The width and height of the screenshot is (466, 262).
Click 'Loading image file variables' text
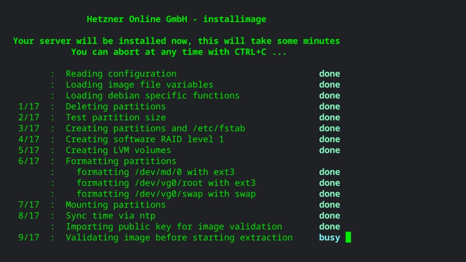(139, 85)
